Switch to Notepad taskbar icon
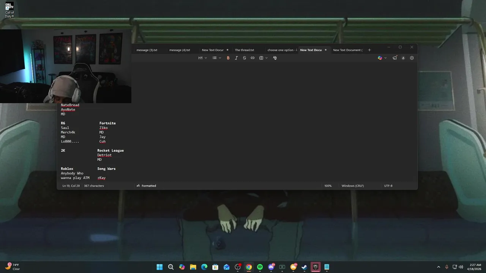Screen dimensions: 486x273 point(327,267)
